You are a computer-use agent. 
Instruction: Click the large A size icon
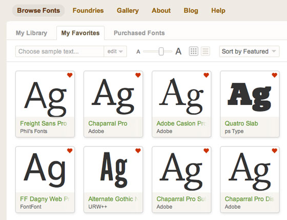point(178,51)
